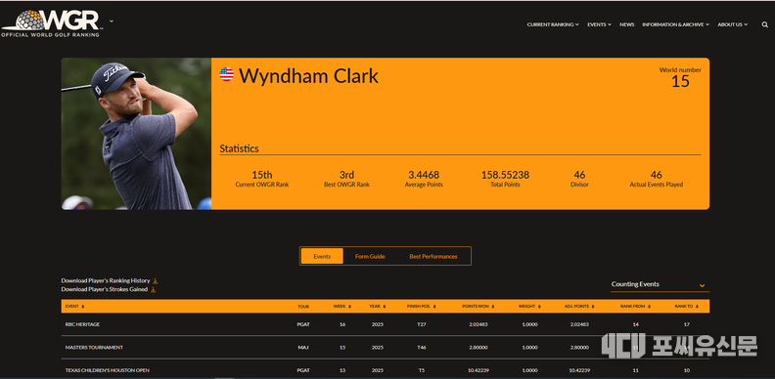Switch to the Form Guide tab
Viewport: 775px width, 379px height.
click(370, 256)
